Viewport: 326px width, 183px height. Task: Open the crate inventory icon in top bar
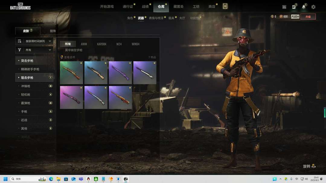(284, 7)
